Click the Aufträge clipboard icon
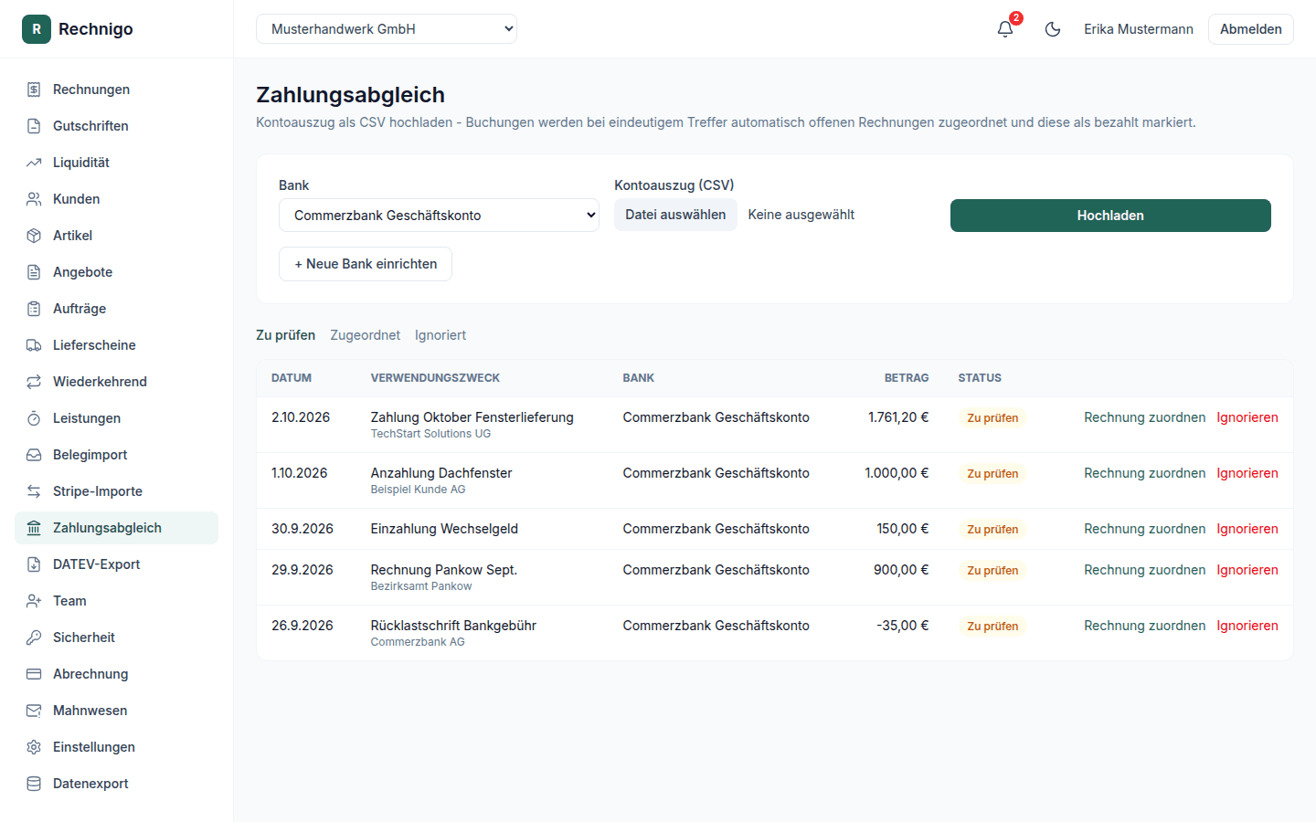This screenshot has width=1316, height=822. tap(34, 309)
